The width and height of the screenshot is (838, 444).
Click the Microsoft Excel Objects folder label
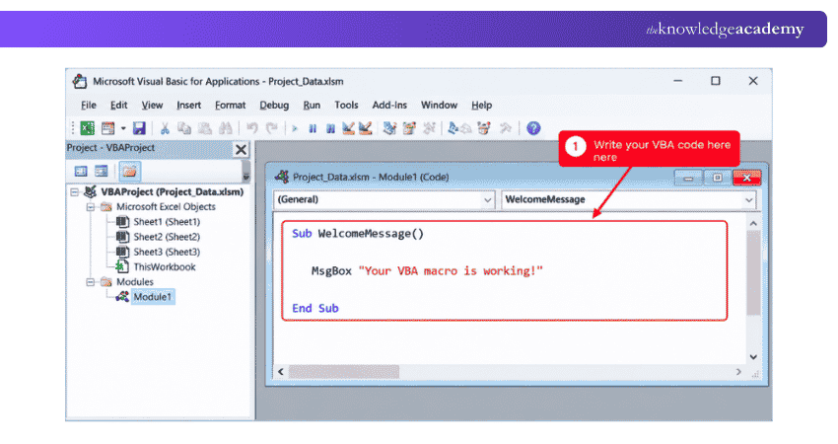166,207
